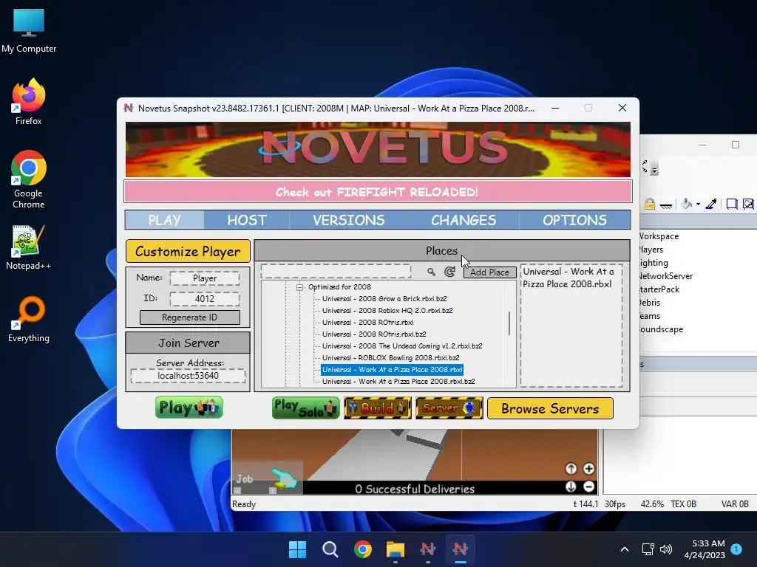
Task: Click the Regenerate ID button
Action: pos(190,317)
